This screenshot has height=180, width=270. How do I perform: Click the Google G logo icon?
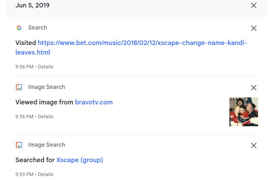[x=19, y=27]
